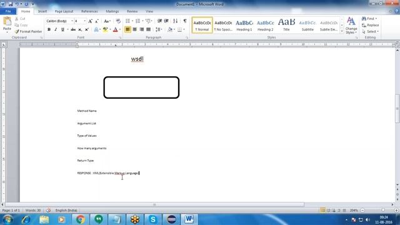
Task: Click the Save icon in Quick Access Toolbar
Action: tap(11, 4)
